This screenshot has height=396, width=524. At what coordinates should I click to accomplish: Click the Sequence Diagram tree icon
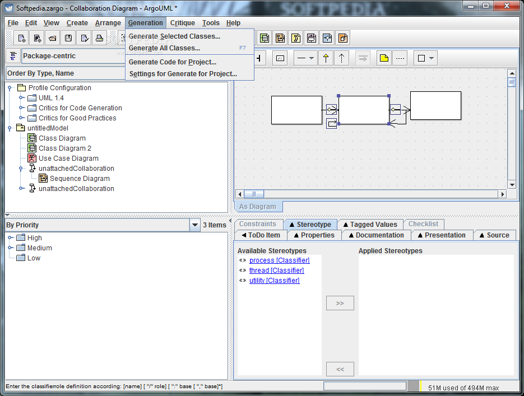(x=43, y=178)
